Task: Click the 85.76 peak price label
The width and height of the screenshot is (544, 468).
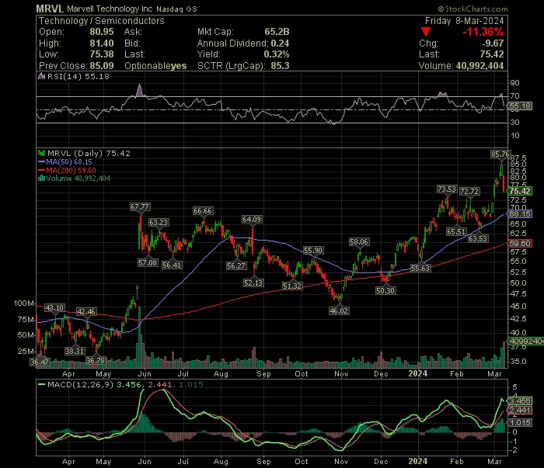Action: [x=500, y=154]
